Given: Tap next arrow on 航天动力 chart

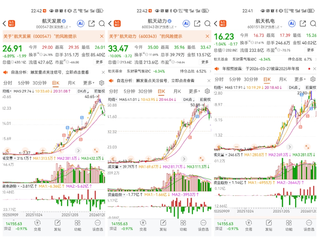Looking at the screenshot, I should 184,159.
